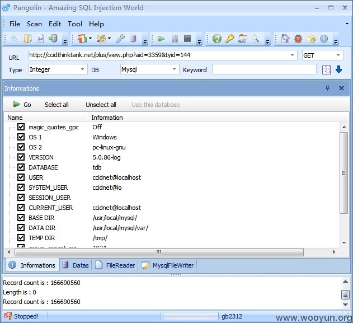Click the Name column header
Viewport: 353px width, 323px height.
pyautogui.click(x=15, y=118)
